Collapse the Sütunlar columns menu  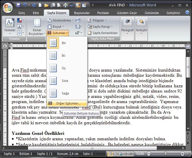pos(58,33)
